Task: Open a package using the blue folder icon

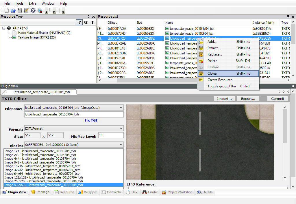Action: [13, 11]
